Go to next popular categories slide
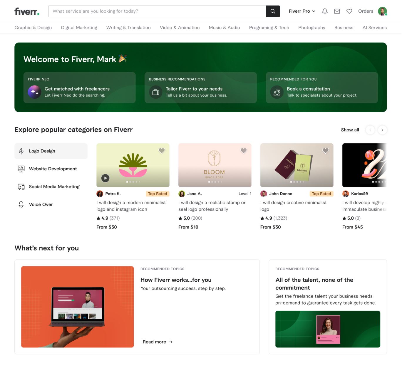The width and height of the screenshot is (402, 373). point(382,130)
